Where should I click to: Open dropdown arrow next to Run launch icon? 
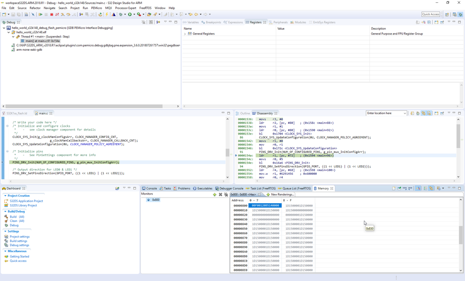coord(134,14)
